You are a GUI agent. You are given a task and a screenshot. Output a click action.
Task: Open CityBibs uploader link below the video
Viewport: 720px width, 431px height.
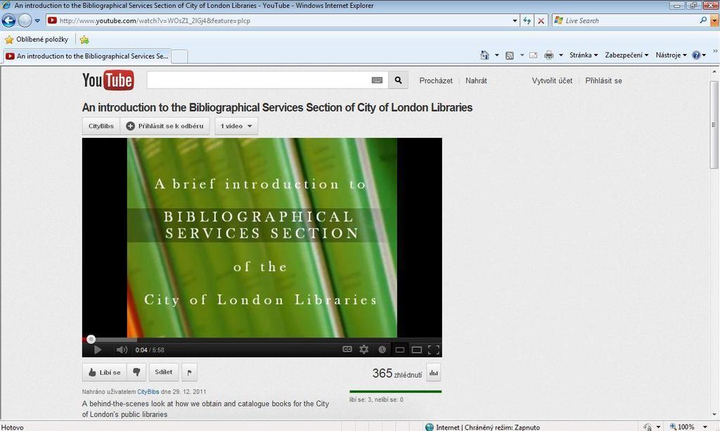coord(148,392)
